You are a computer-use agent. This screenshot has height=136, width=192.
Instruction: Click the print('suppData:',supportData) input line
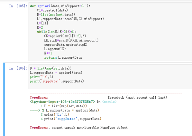tap(57, 81)
